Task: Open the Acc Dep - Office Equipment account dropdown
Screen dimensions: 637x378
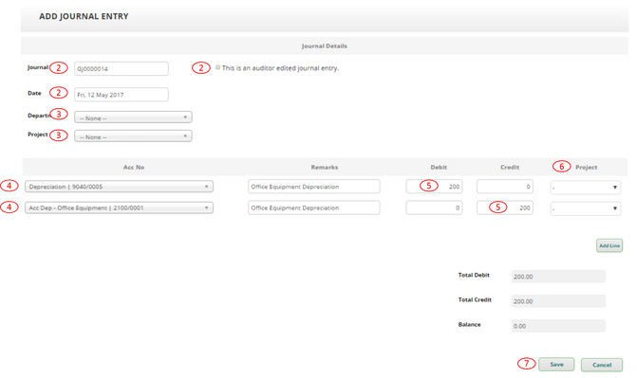Action: click(119, 207)
